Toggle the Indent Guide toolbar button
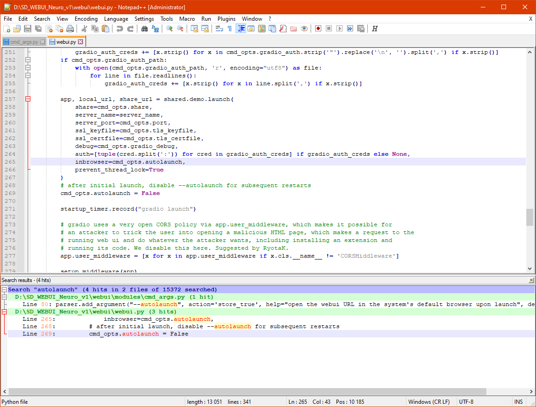Screen dimensions: 536x407 (240, 29)
